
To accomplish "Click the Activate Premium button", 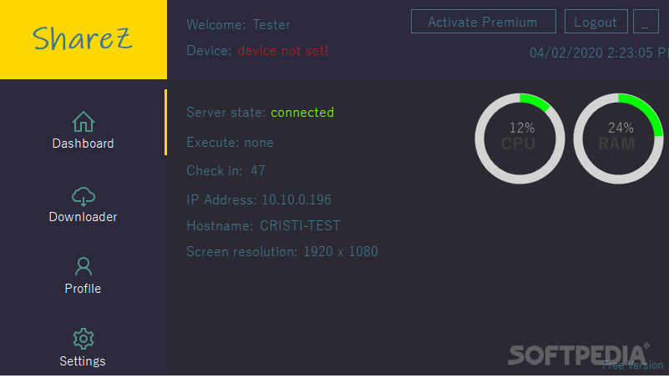I will (483, 22).
